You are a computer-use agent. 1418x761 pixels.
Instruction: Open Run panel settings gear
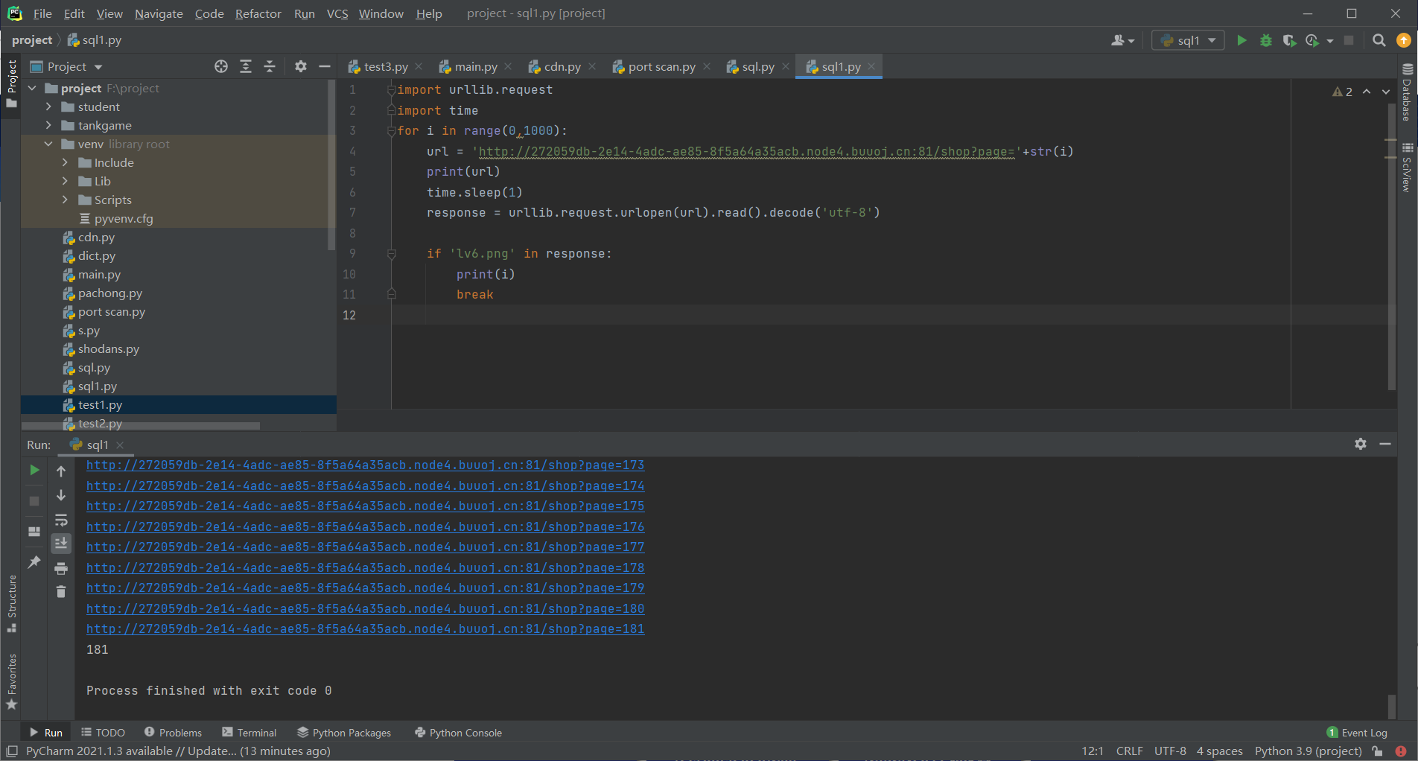1361,444
